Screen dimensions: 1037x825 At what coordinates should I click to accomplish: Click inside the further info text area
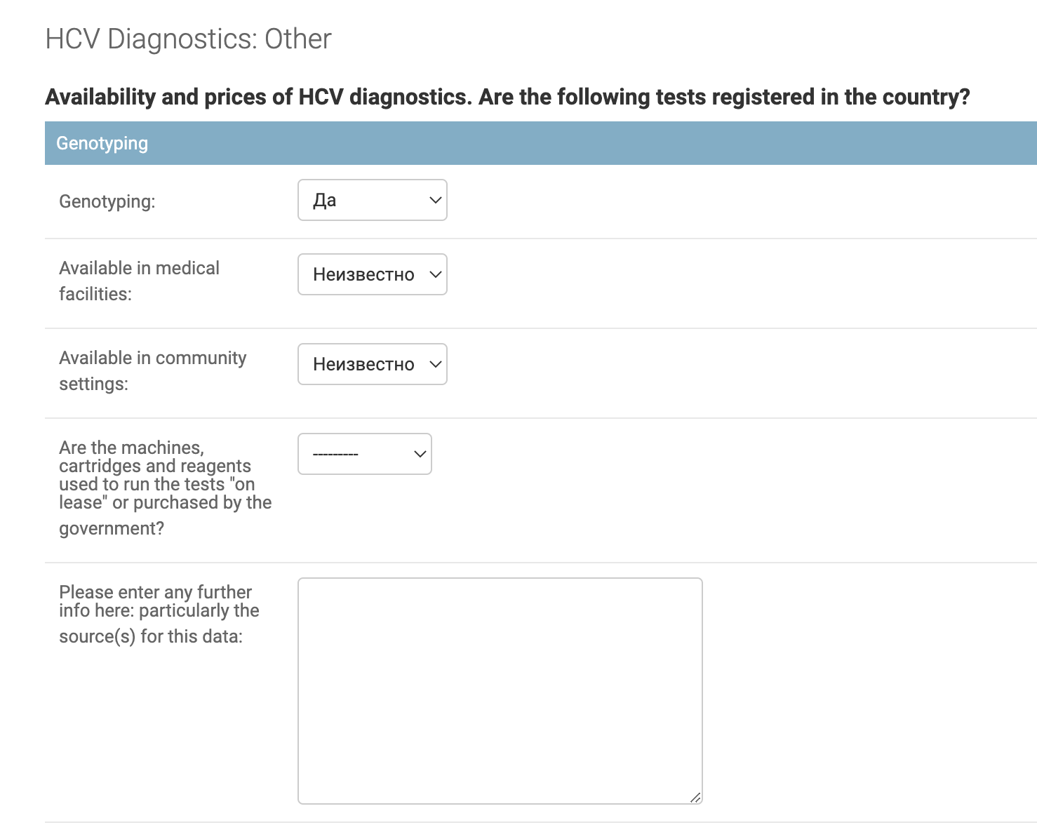click(x=500, y=690)
